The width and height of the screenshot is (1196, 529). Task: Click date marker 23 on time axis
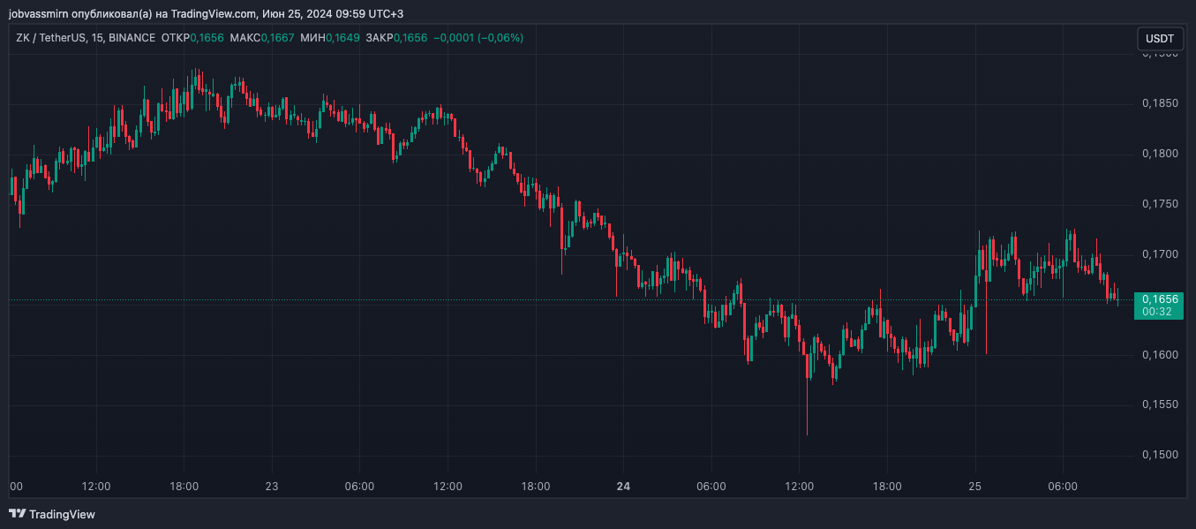point(271,487)
